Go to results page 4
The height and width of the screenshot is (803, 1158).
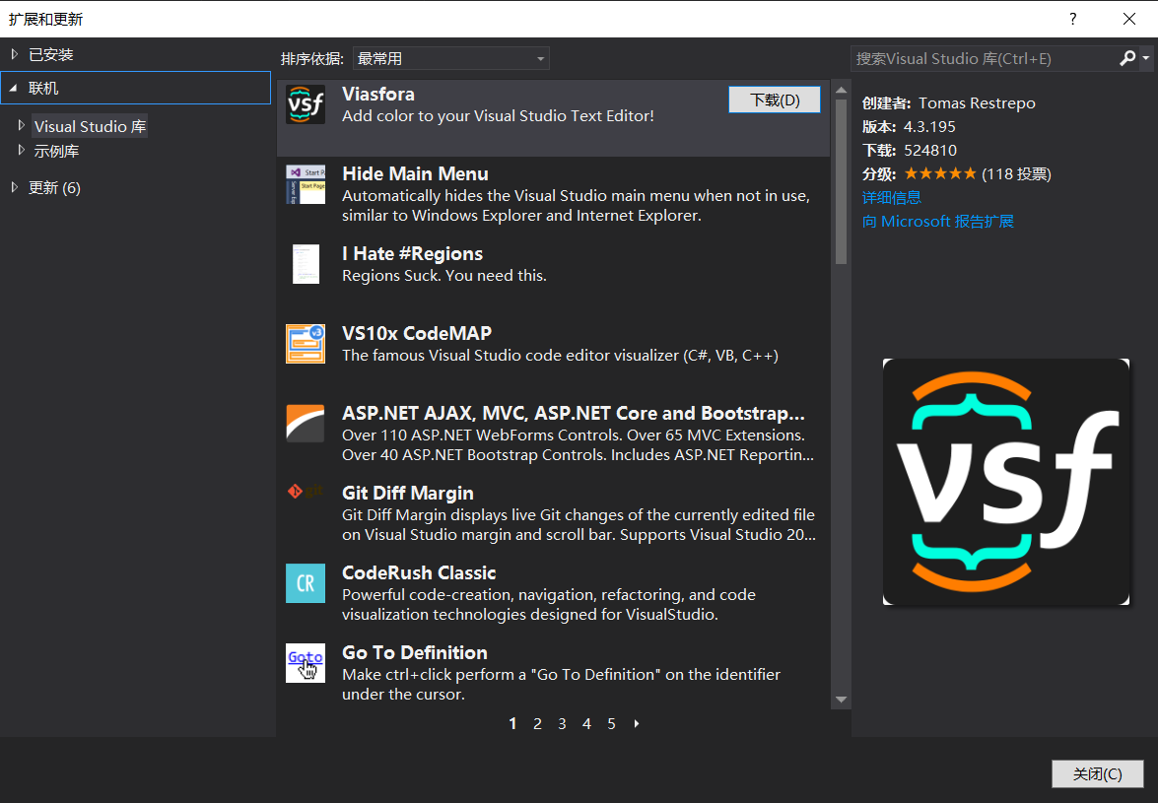(586, 724)
